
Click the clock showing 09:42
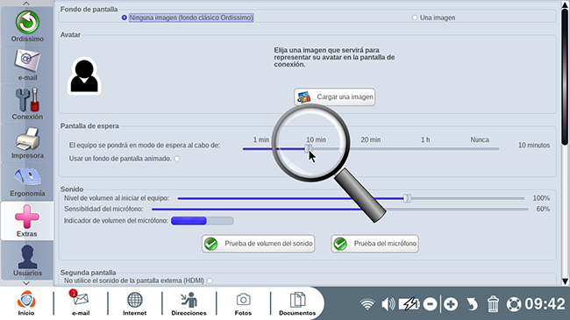[545, 304]
